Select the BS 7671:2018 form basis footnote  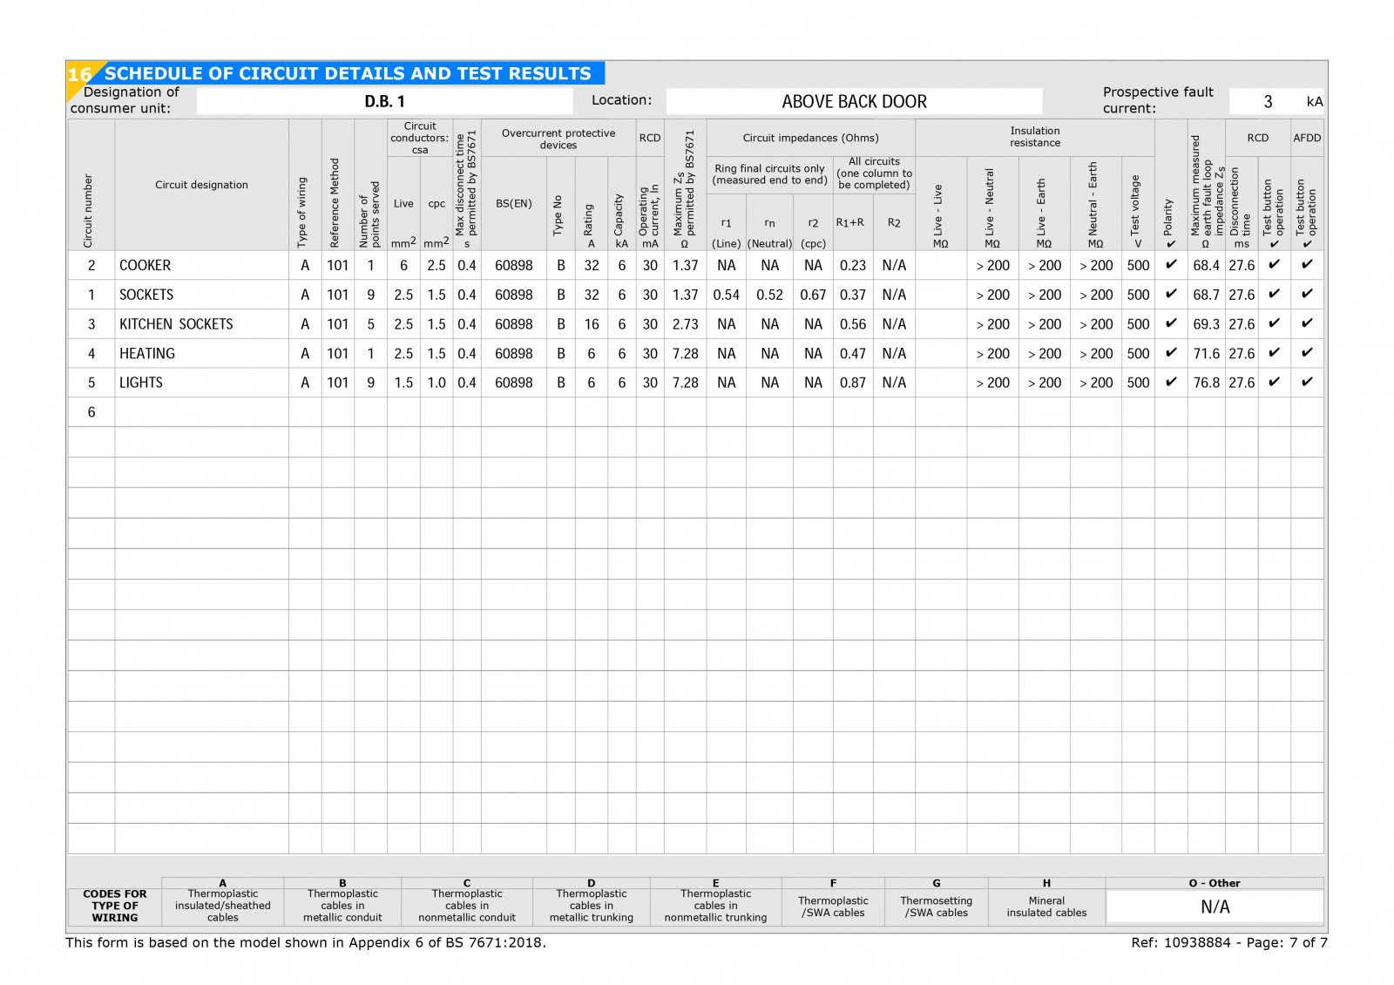pos(306,942)
